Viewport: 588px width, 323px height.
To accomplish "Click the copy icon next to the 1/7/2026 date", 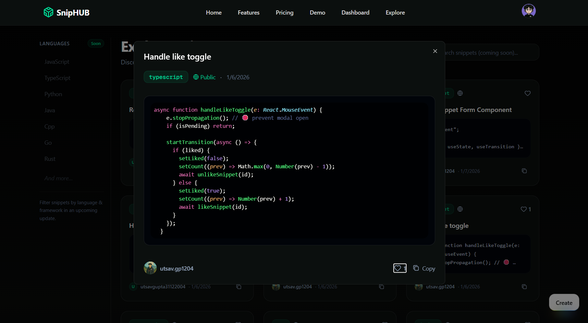I will tap(524, 171).
